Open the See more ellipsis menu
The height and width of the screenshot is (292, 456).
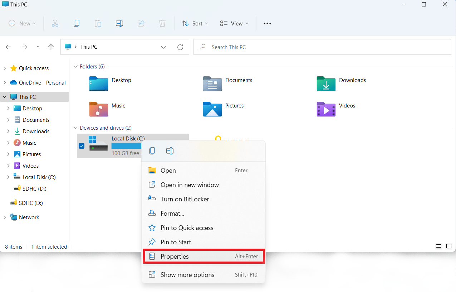267,23
